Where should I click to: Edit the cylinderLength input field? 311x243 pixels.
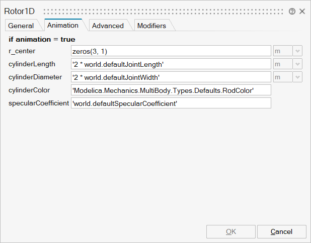171,64
